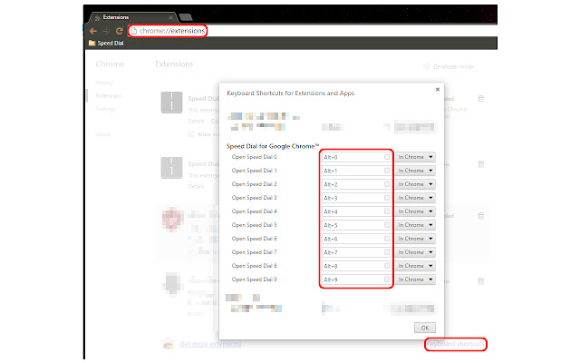Clear the Alt+9 shortcut with its X icon

[387, 280]
